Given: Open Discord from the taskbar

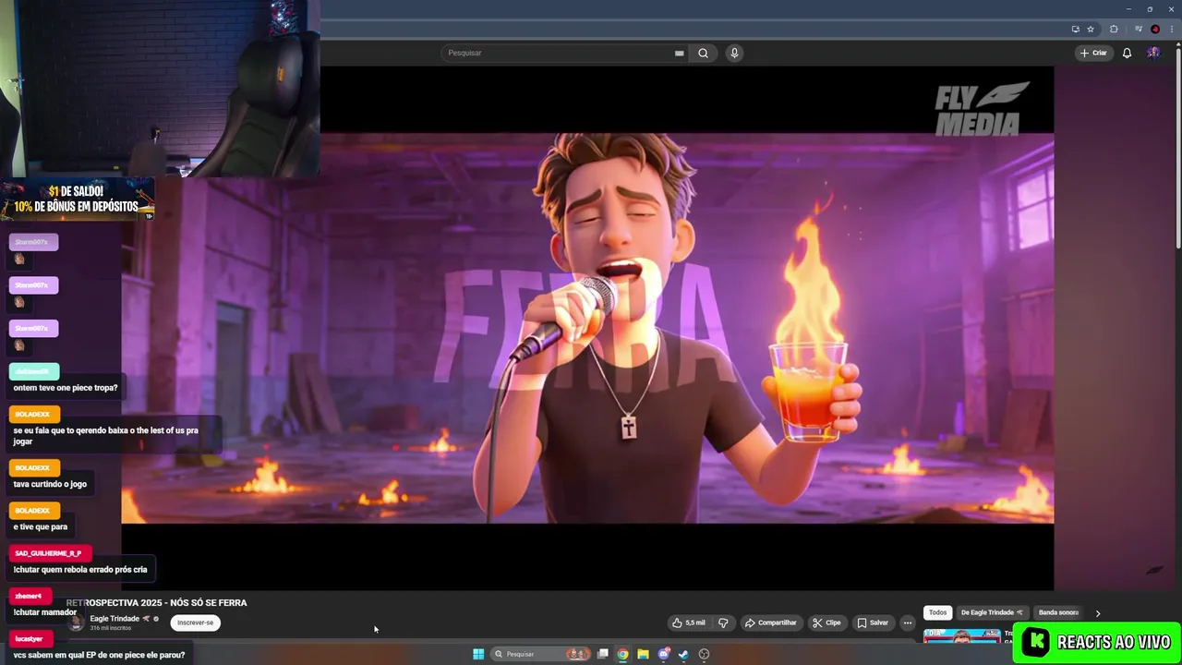Looking at the screenshot, I should click(663, 654).
